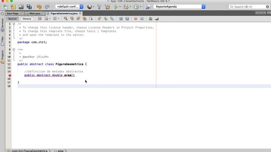Viewport: 271px width, 152px height.
Task: Click the editor Back navigation icon
Action: pos(46,19)
